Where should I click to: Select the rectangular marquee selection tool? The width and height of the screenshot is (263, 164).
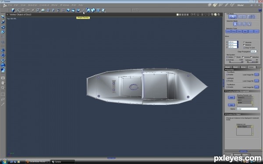coord(3,94)
